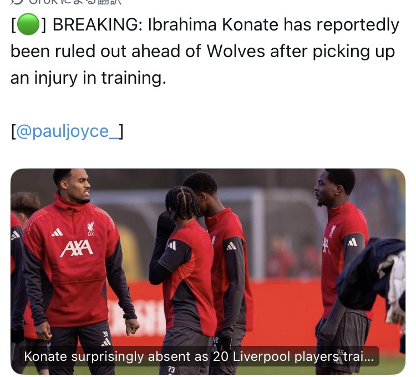This screenshot has height=377, width=416.
Task: Click the number 42 on shorts
Action: [216, 340]
